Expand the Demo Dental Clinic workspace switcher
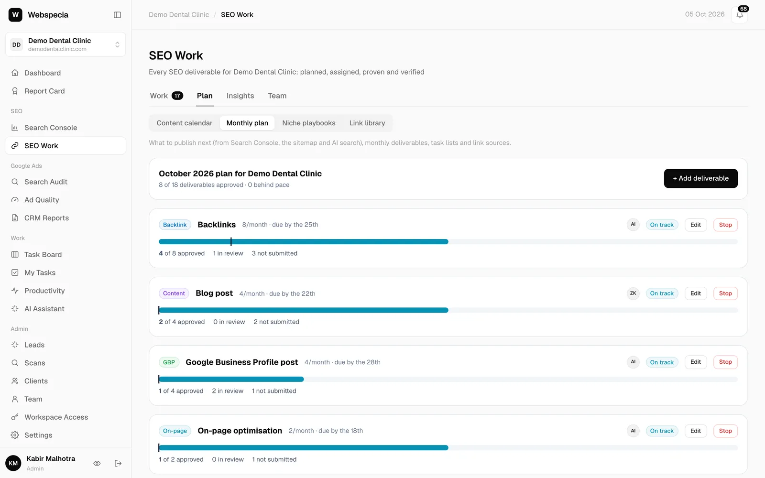 click(x=66, y=44)
